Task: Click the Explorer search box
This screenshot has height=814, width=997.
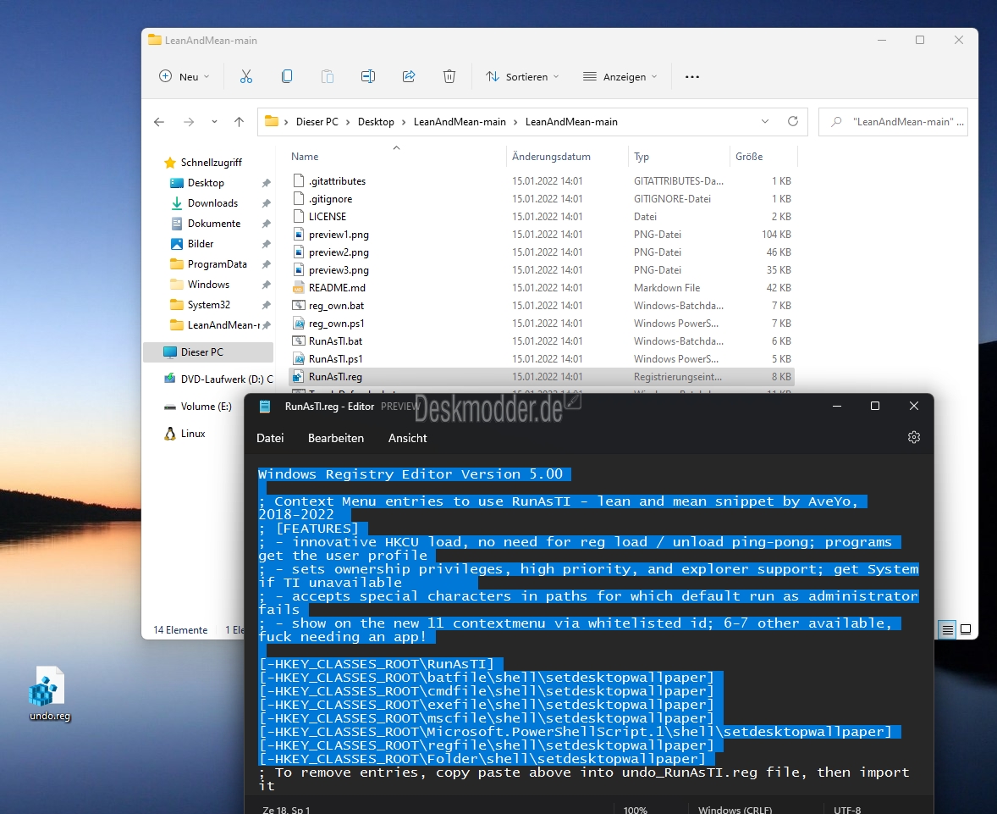Action: tap(893, 122)
